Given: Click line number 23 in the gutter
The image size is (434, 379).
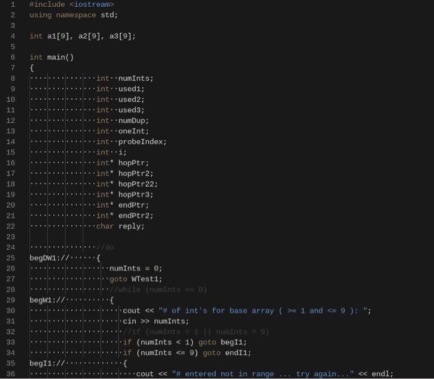Looking at the screenshot, I should (x=11, y=237).
